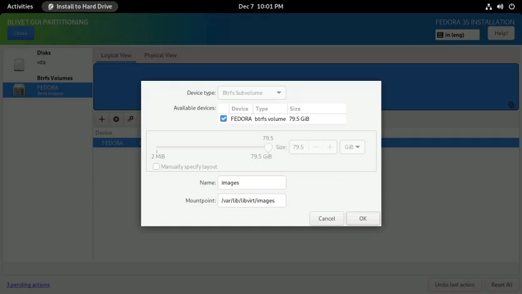Image resolution: width=522 pixels, height=294 pixels.
Task: Click the vda disk icon
Action: 19,65
